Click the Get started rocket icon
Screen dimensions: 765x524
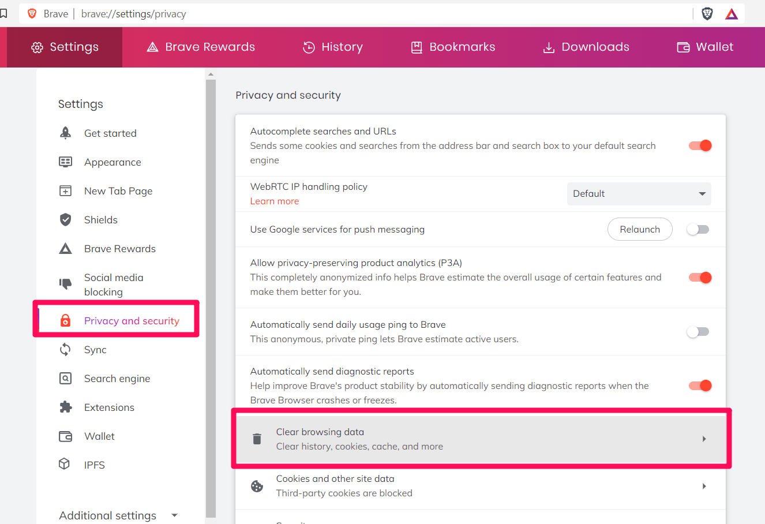[66, 133]
